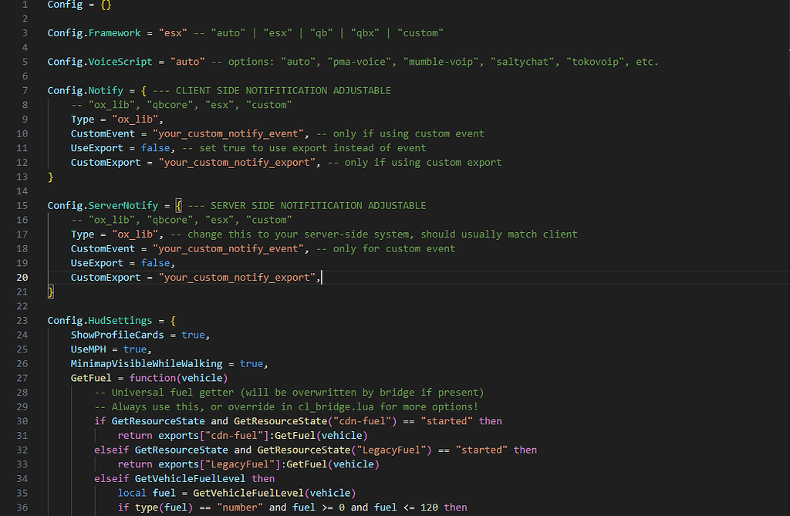This screenshot has width=790, height=516.
Task: Click the Config.VoiceScript identifier
Action: tap(100, 62)
